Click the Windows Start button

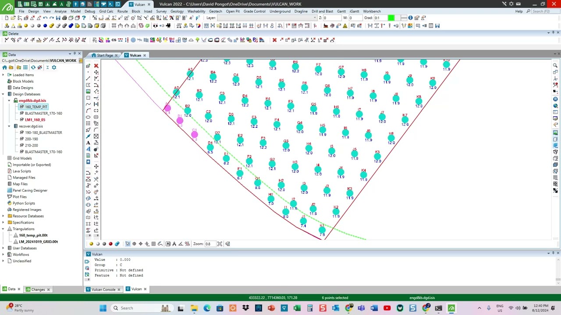pos(103,308)
